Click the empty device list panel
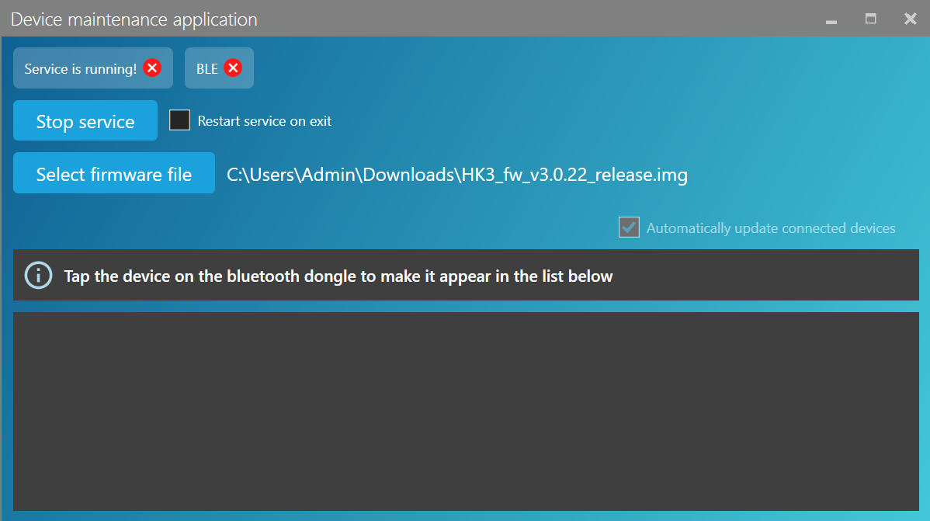 pyautogui.click(x=467, y=412)
